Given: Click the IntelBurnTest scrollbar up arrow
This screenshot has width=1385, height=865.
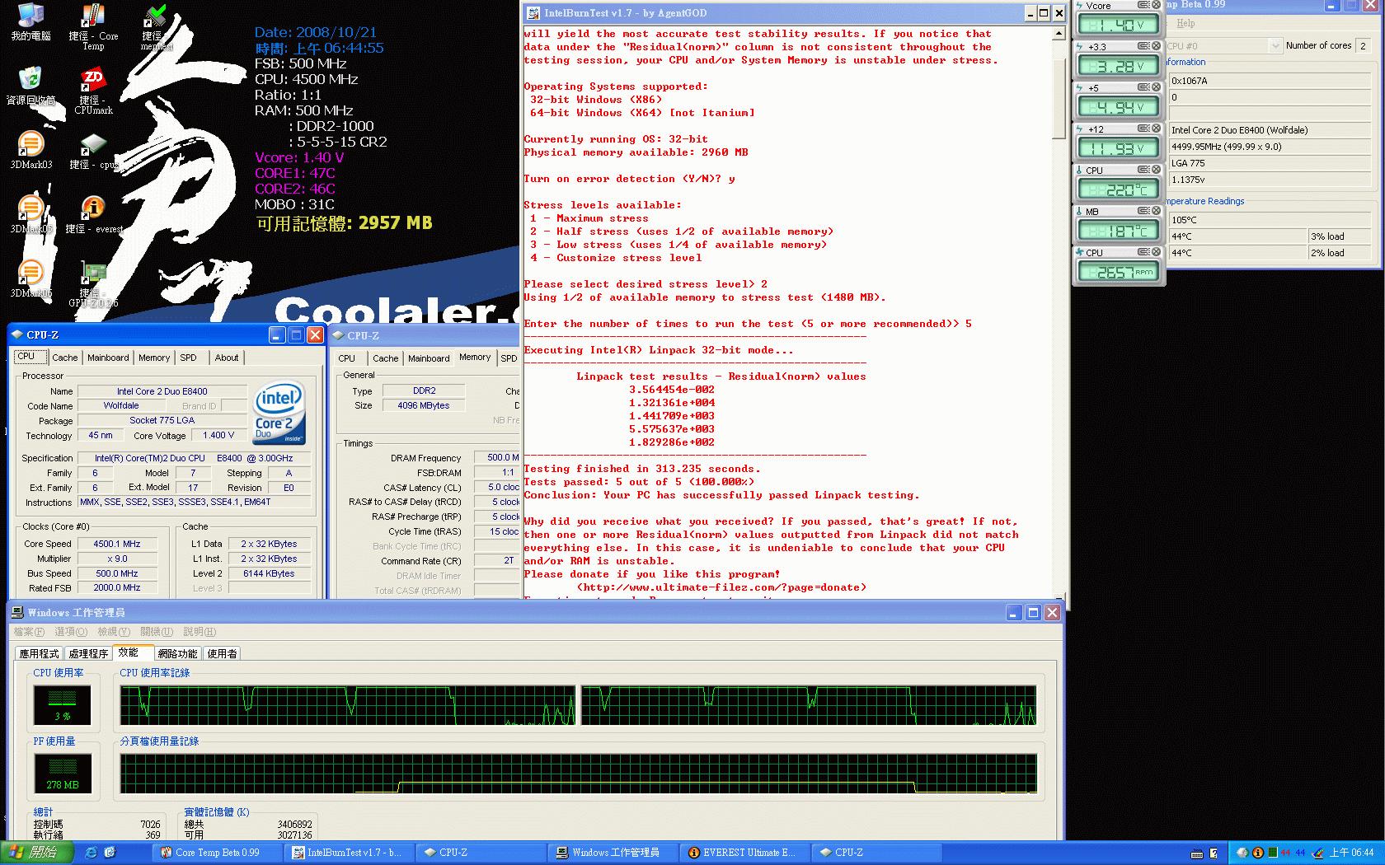Looking at the screenshot, I should pyautogui.click(x=1059, y=35).
